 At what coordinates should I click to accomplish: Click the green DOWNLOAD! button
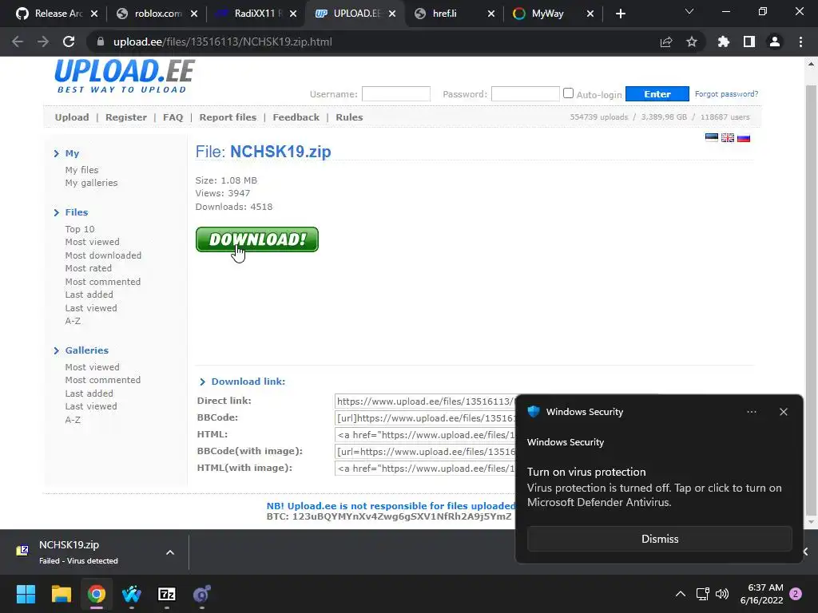(257, 239)
